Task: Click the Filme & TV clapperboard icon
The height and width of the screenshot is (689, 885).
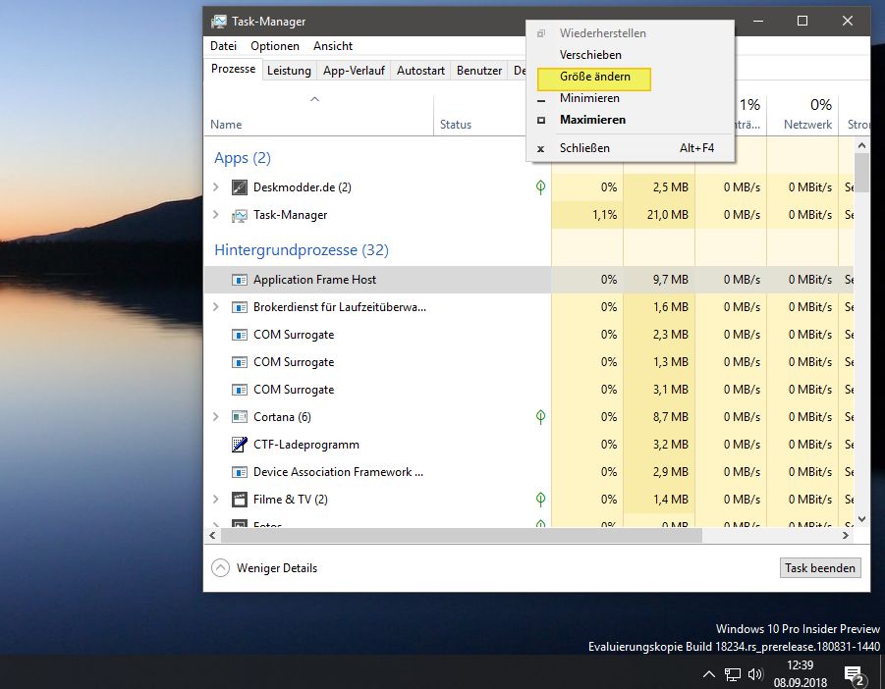Action: point(240,500)
